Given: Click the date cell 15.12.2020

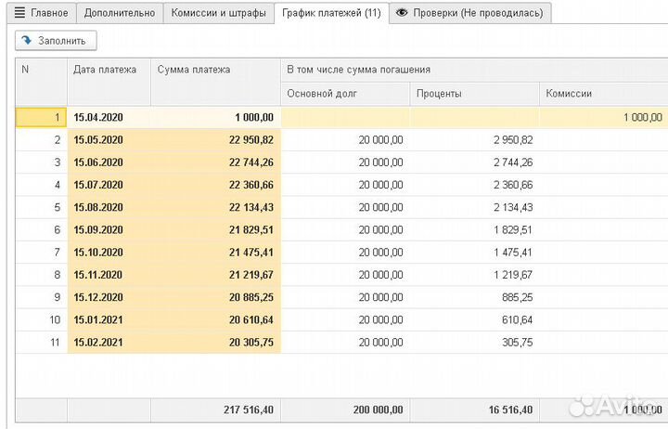Looking at the screenshot, I should (x=108, y=297).
